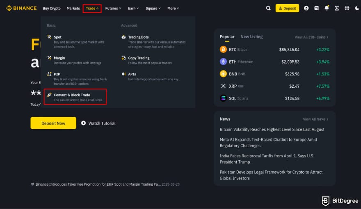Click the Bitcoin coin icon
This screenshot has width=361, height=209.
[223, 50]
